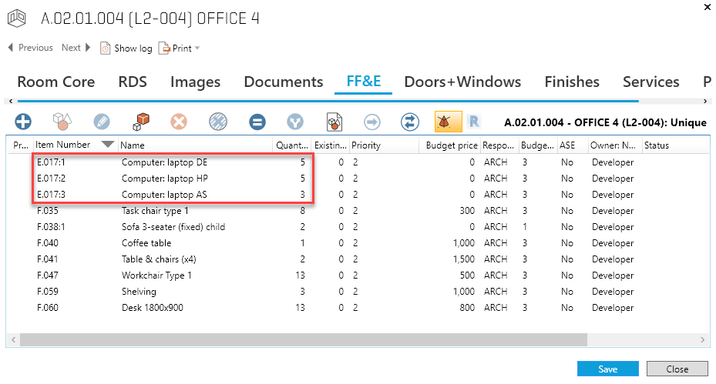Image resolution: width=716 pixels, height=384 pixels.
Task: Click the blue equals sign icon
Action: click(257, 122)
